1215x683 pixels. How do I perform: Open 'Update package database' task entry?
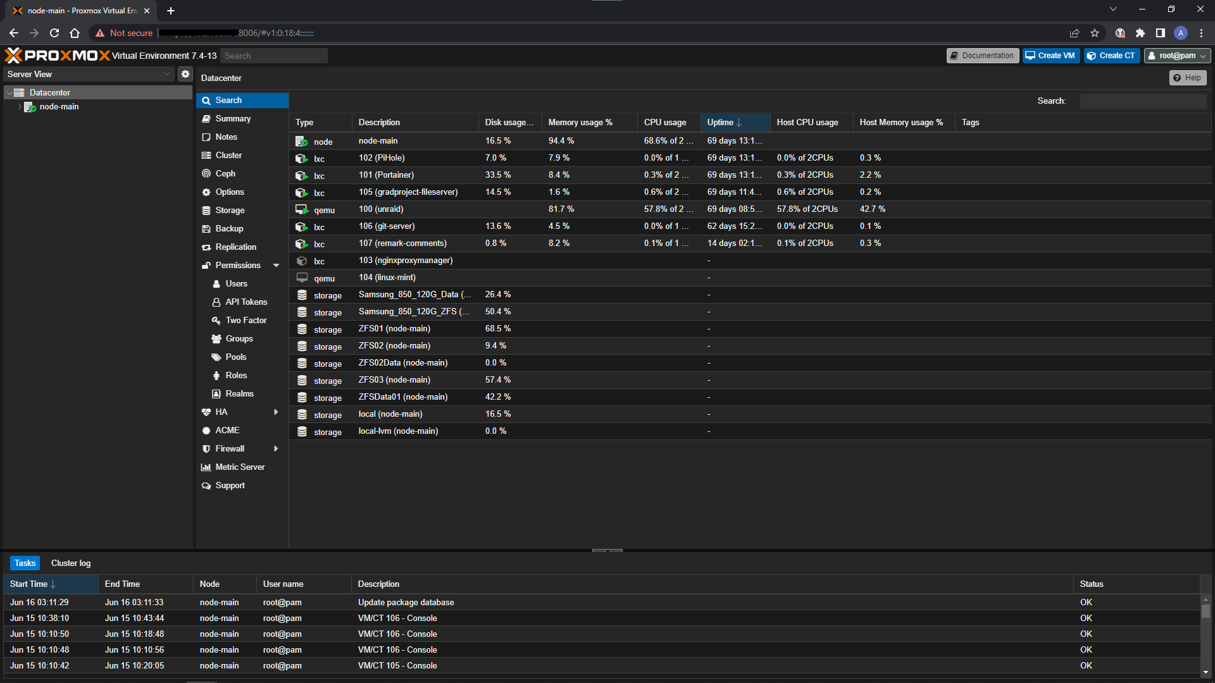click(x=601, y=603)
